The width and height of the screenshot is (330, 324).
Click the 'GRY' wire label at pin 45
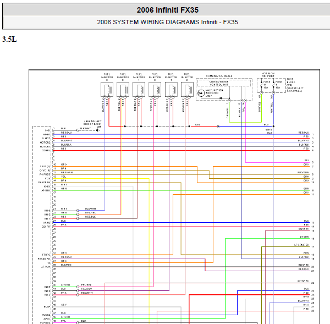pyautogui.click(x=64, y=305)
